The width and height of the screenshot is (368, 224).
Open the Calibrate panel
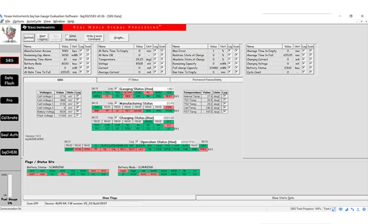[x=10, y=117]
